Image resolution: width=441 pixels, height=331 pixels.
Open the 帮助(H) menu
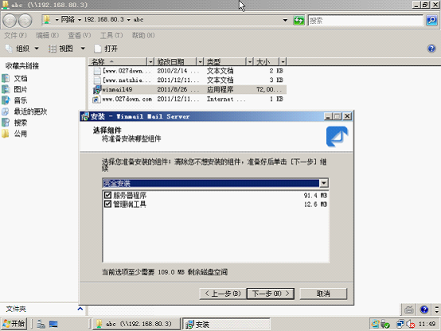143,35
